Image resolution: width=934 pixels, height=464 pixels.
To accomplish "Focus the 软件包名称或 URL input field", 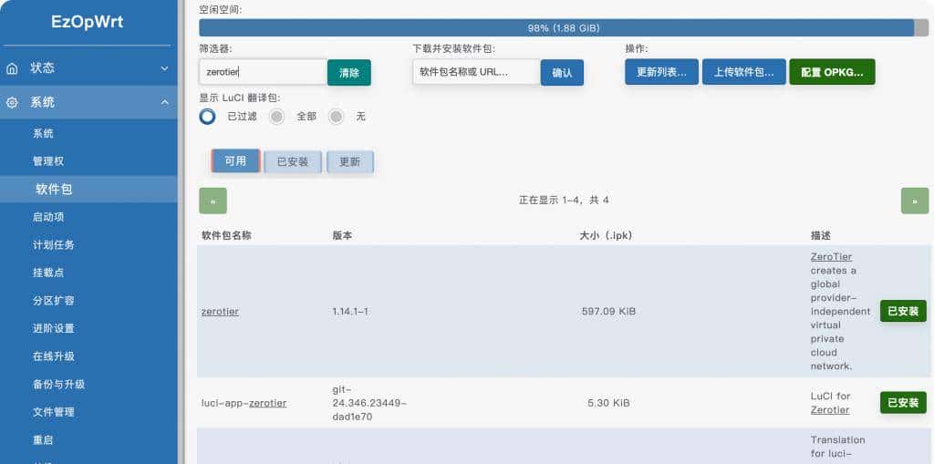I will pyautogui.click(x=476, y=72).
